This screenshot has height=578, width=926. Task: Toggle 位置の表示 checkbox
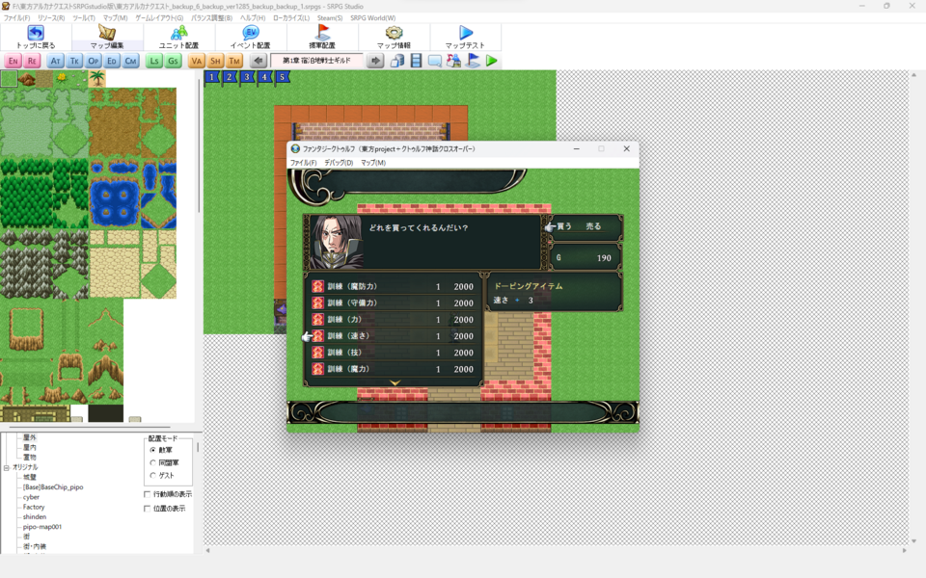148,508
